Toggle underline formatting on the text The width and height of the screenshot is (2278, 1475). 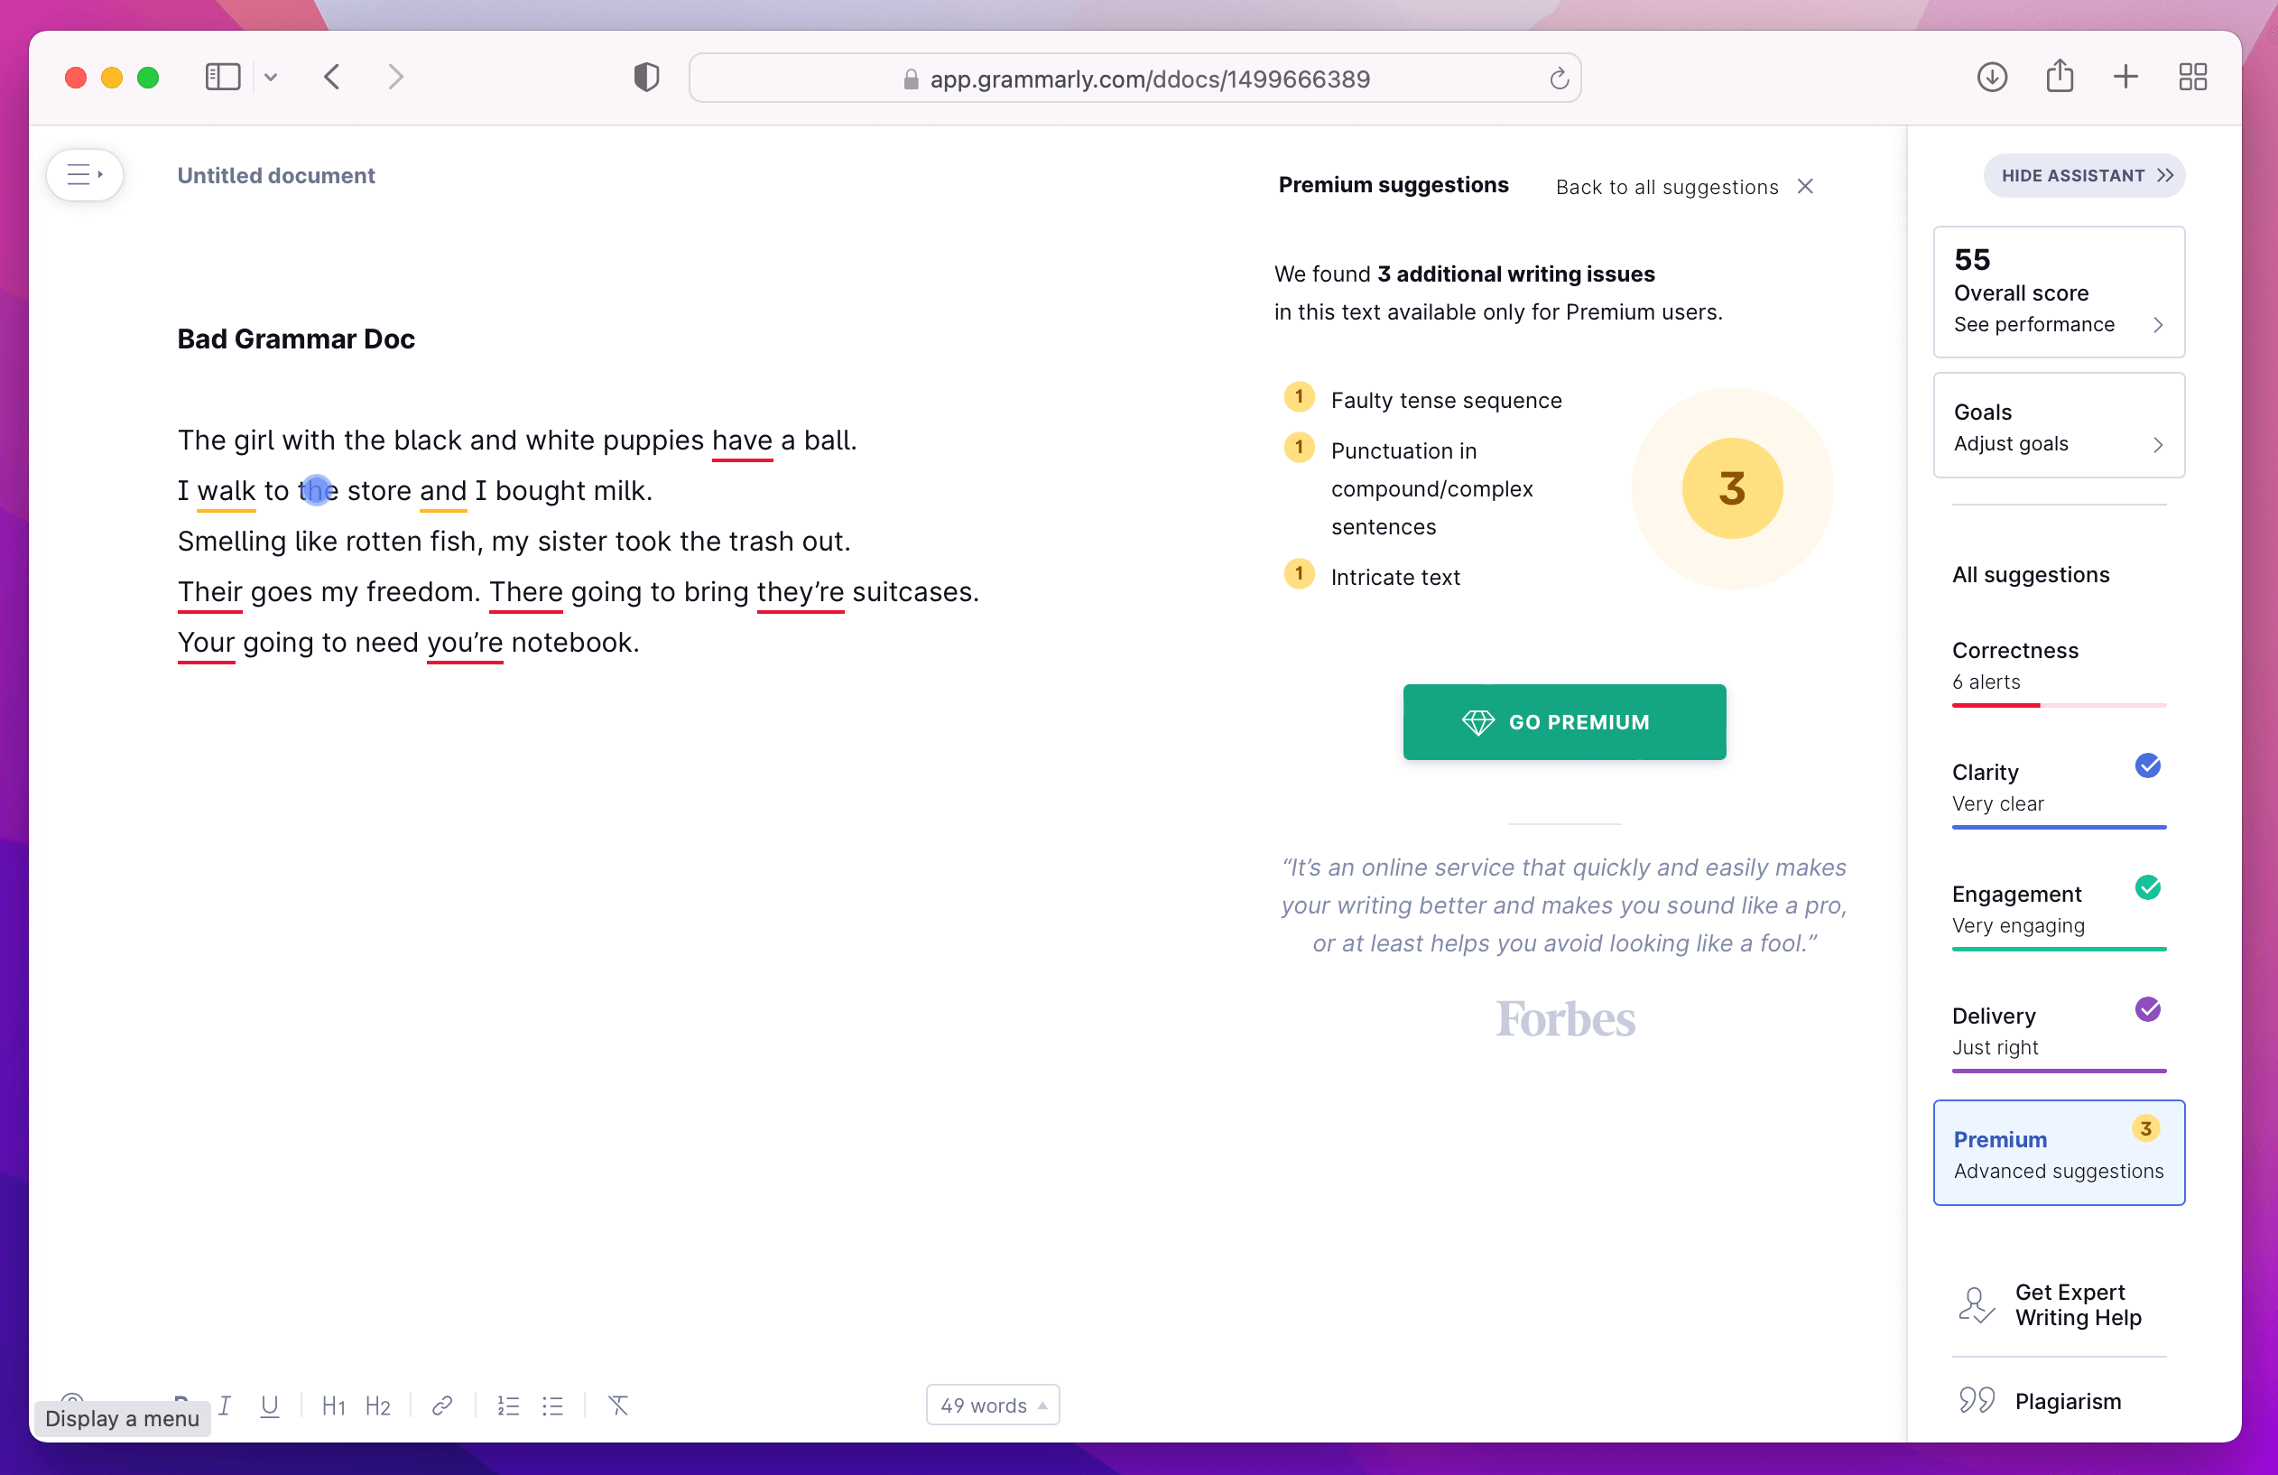pos(269,1405)
